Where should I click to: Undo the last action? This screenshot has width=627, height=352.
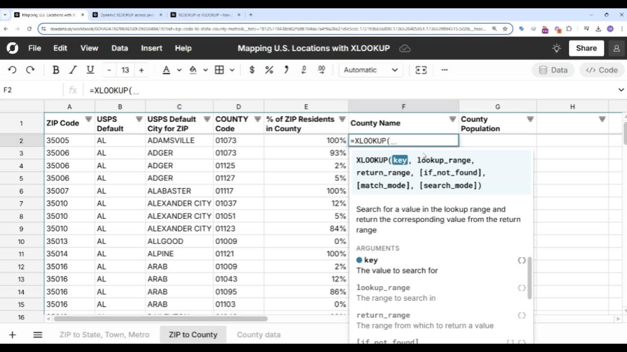click(12, 70)
